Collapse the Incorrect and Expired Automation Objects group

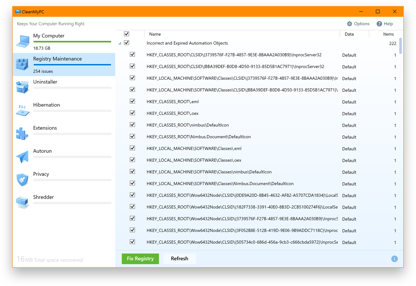click(x=120, y=43)
